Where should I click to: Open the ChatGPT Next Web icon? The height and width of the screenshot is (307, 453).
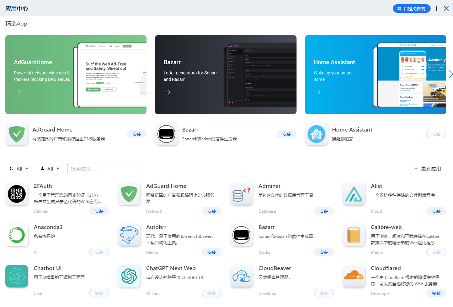tap(129, 276)
